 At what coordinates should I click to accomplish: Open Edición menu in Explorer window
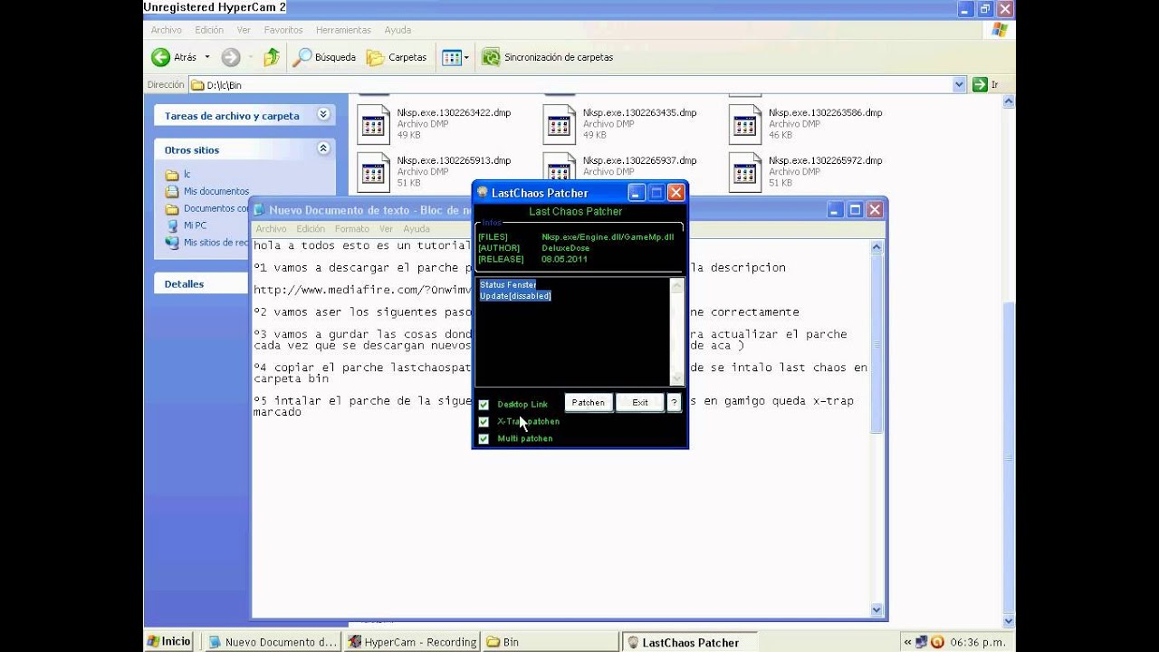click(x=209, y=30)
